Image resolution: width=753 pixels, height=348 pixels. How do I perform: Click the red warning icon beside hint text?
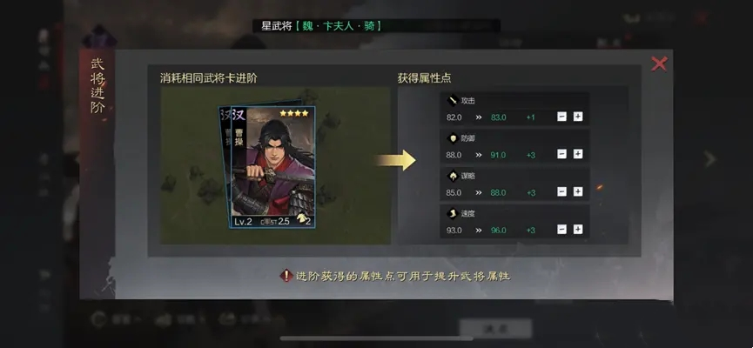[286, 276]
